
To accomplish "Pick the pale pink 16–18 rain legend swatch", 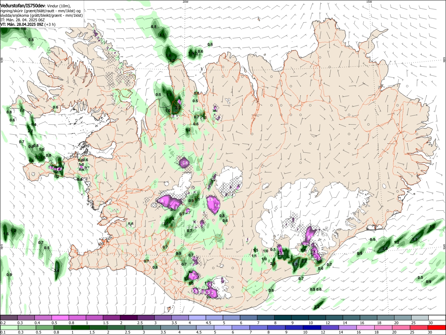I will pyautogui.click(x=365, y=327).
